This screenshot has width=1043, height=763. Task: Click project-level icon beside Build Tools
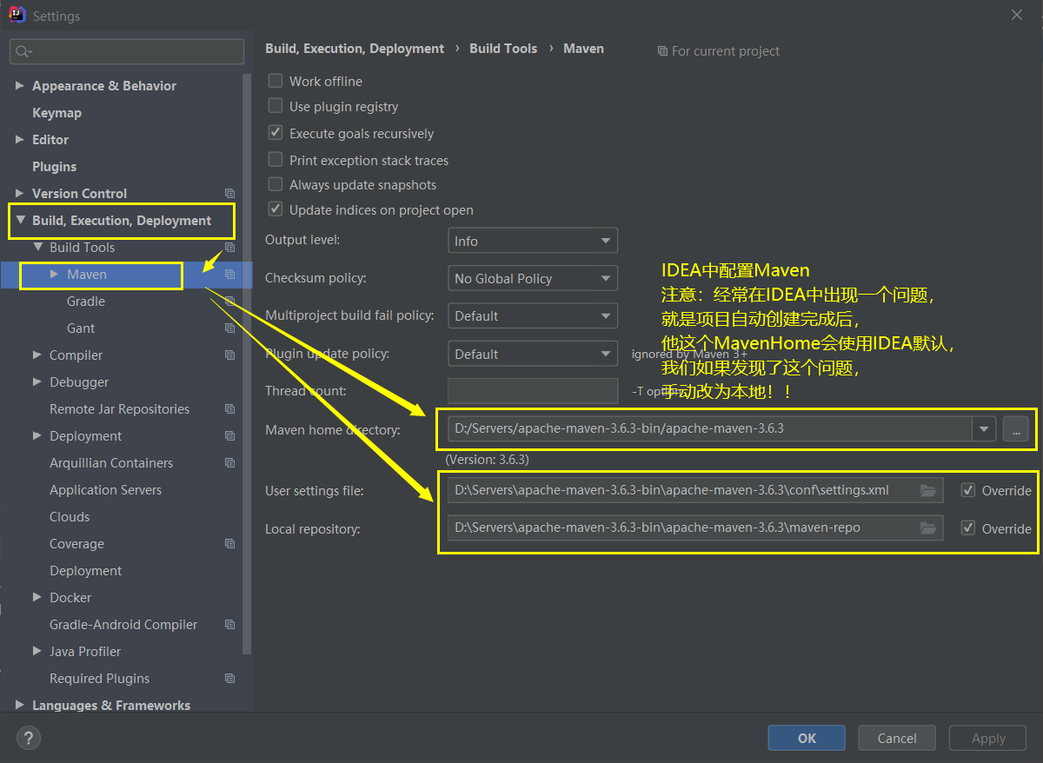(x=229, y=248)
